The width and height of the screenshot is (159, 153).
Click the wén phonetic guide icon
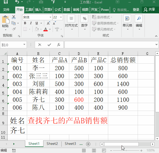[x=57, y=29]
